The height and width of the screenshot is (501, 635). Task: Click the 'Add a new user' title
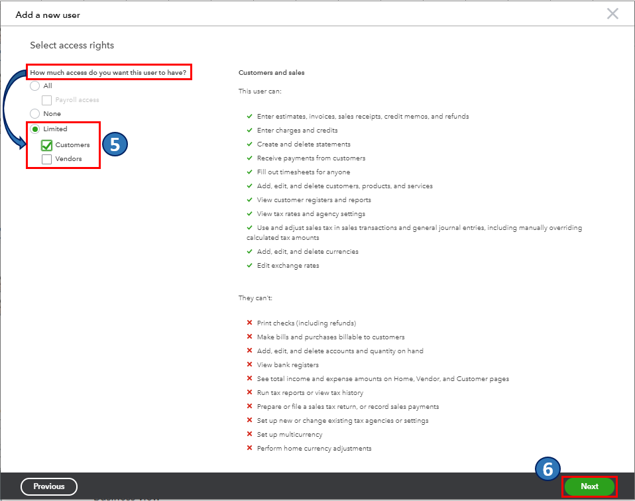pyautogui.click(x=48, y=15)
